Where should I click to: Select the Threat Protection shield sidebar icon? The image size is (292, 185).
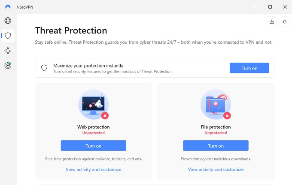click(x=8, y=36)
